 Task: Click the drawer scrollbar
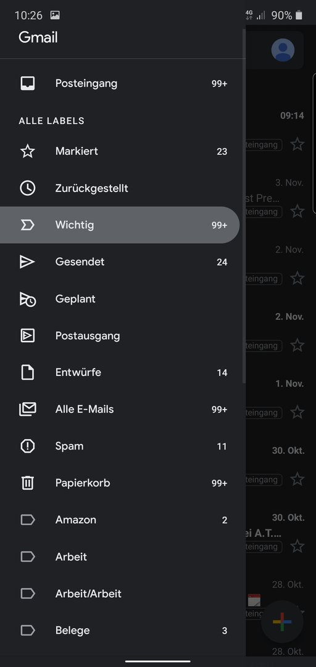click(244, 206)
